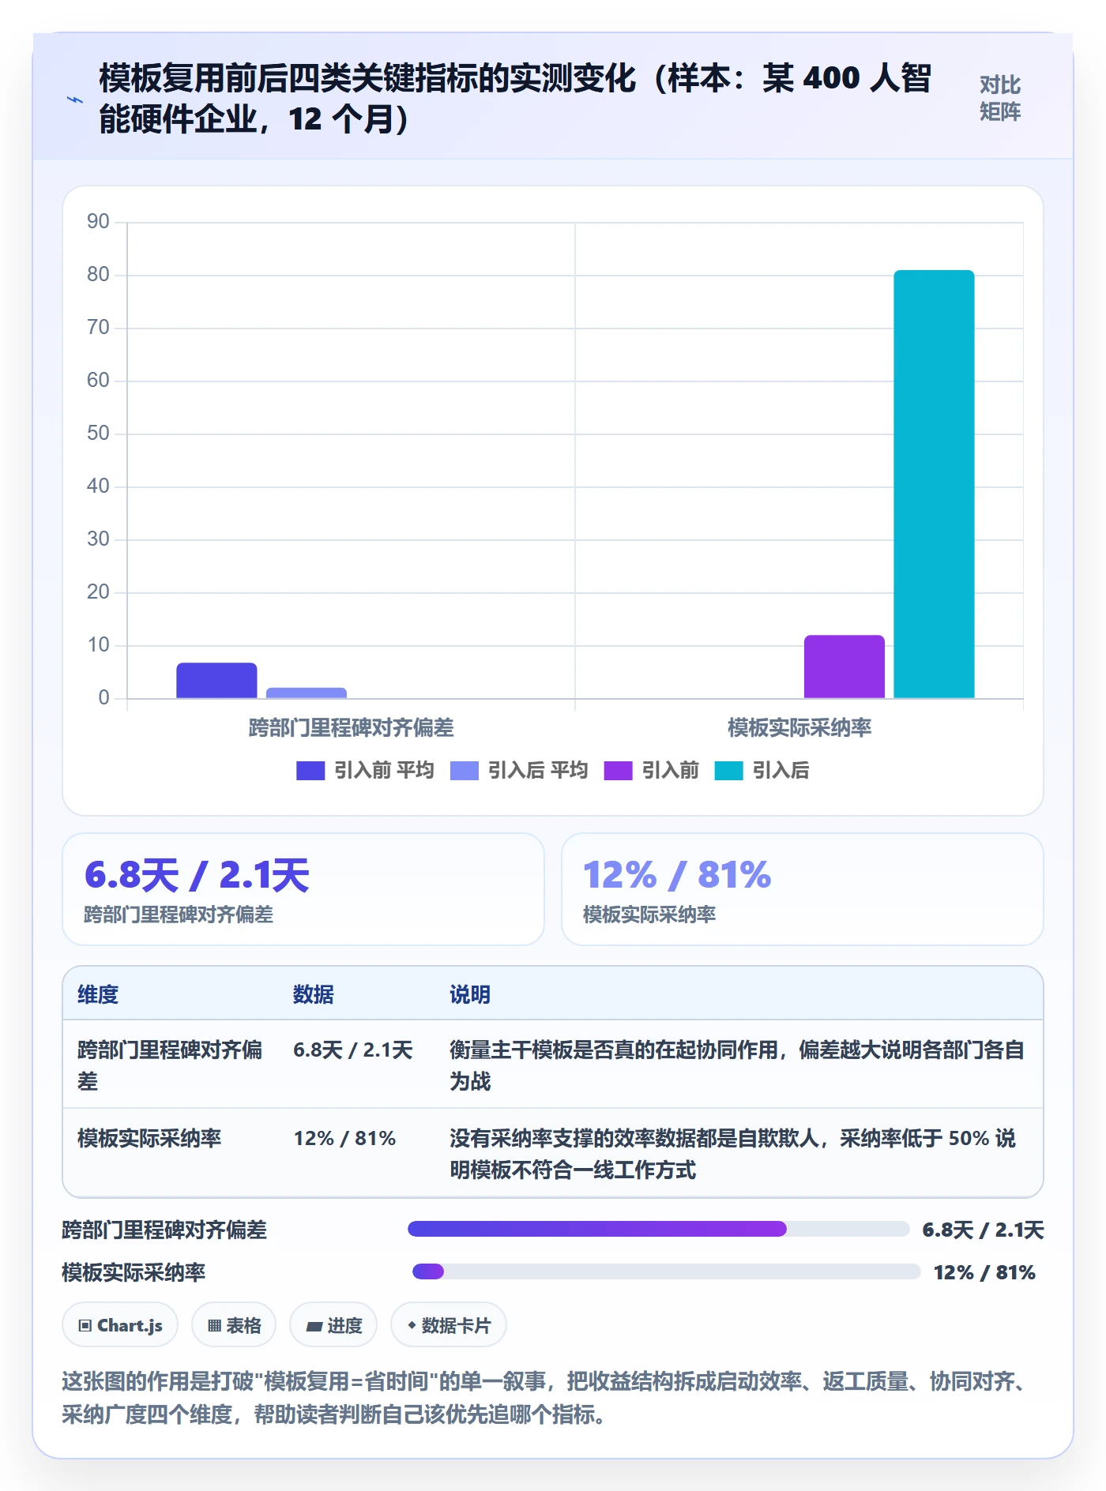Image resolution: width=1106 pixels, height=1491 pixels.
Task: Click the chart x-axis label 模板实际采纳率
Action: coord(799,728)
